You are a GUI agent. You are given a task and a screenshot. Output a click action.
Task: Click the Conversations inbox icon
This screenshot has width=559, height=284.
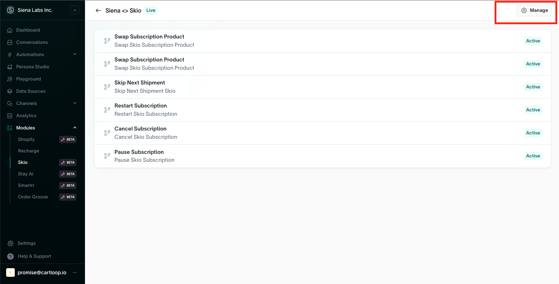(10, 42)
